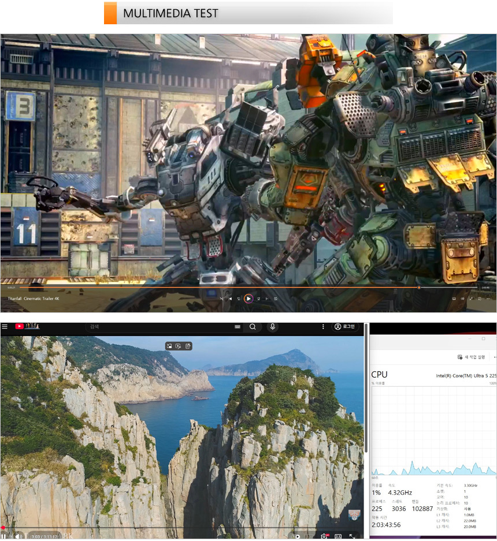
Task: Mute the YouTube video volume
Action: coord(18,536)
